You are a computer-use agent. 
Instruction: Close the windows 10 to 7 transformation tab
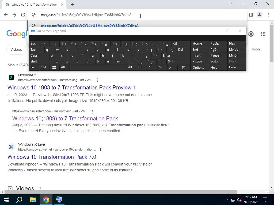click(x=62, y=5)
